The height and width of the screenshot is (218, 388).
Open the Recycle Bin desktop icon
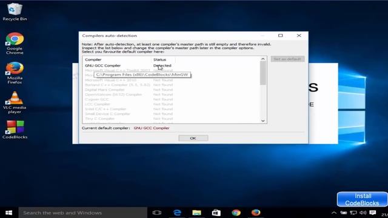(15, 12)
